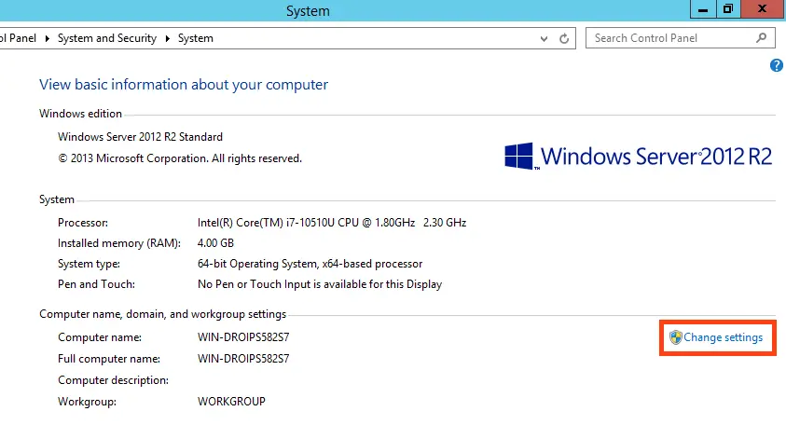Click the shield icon beside Change settings
Image resolution: width=786 pixels, height=425 pixels.
pyautogui.click(x=676, y=337)
